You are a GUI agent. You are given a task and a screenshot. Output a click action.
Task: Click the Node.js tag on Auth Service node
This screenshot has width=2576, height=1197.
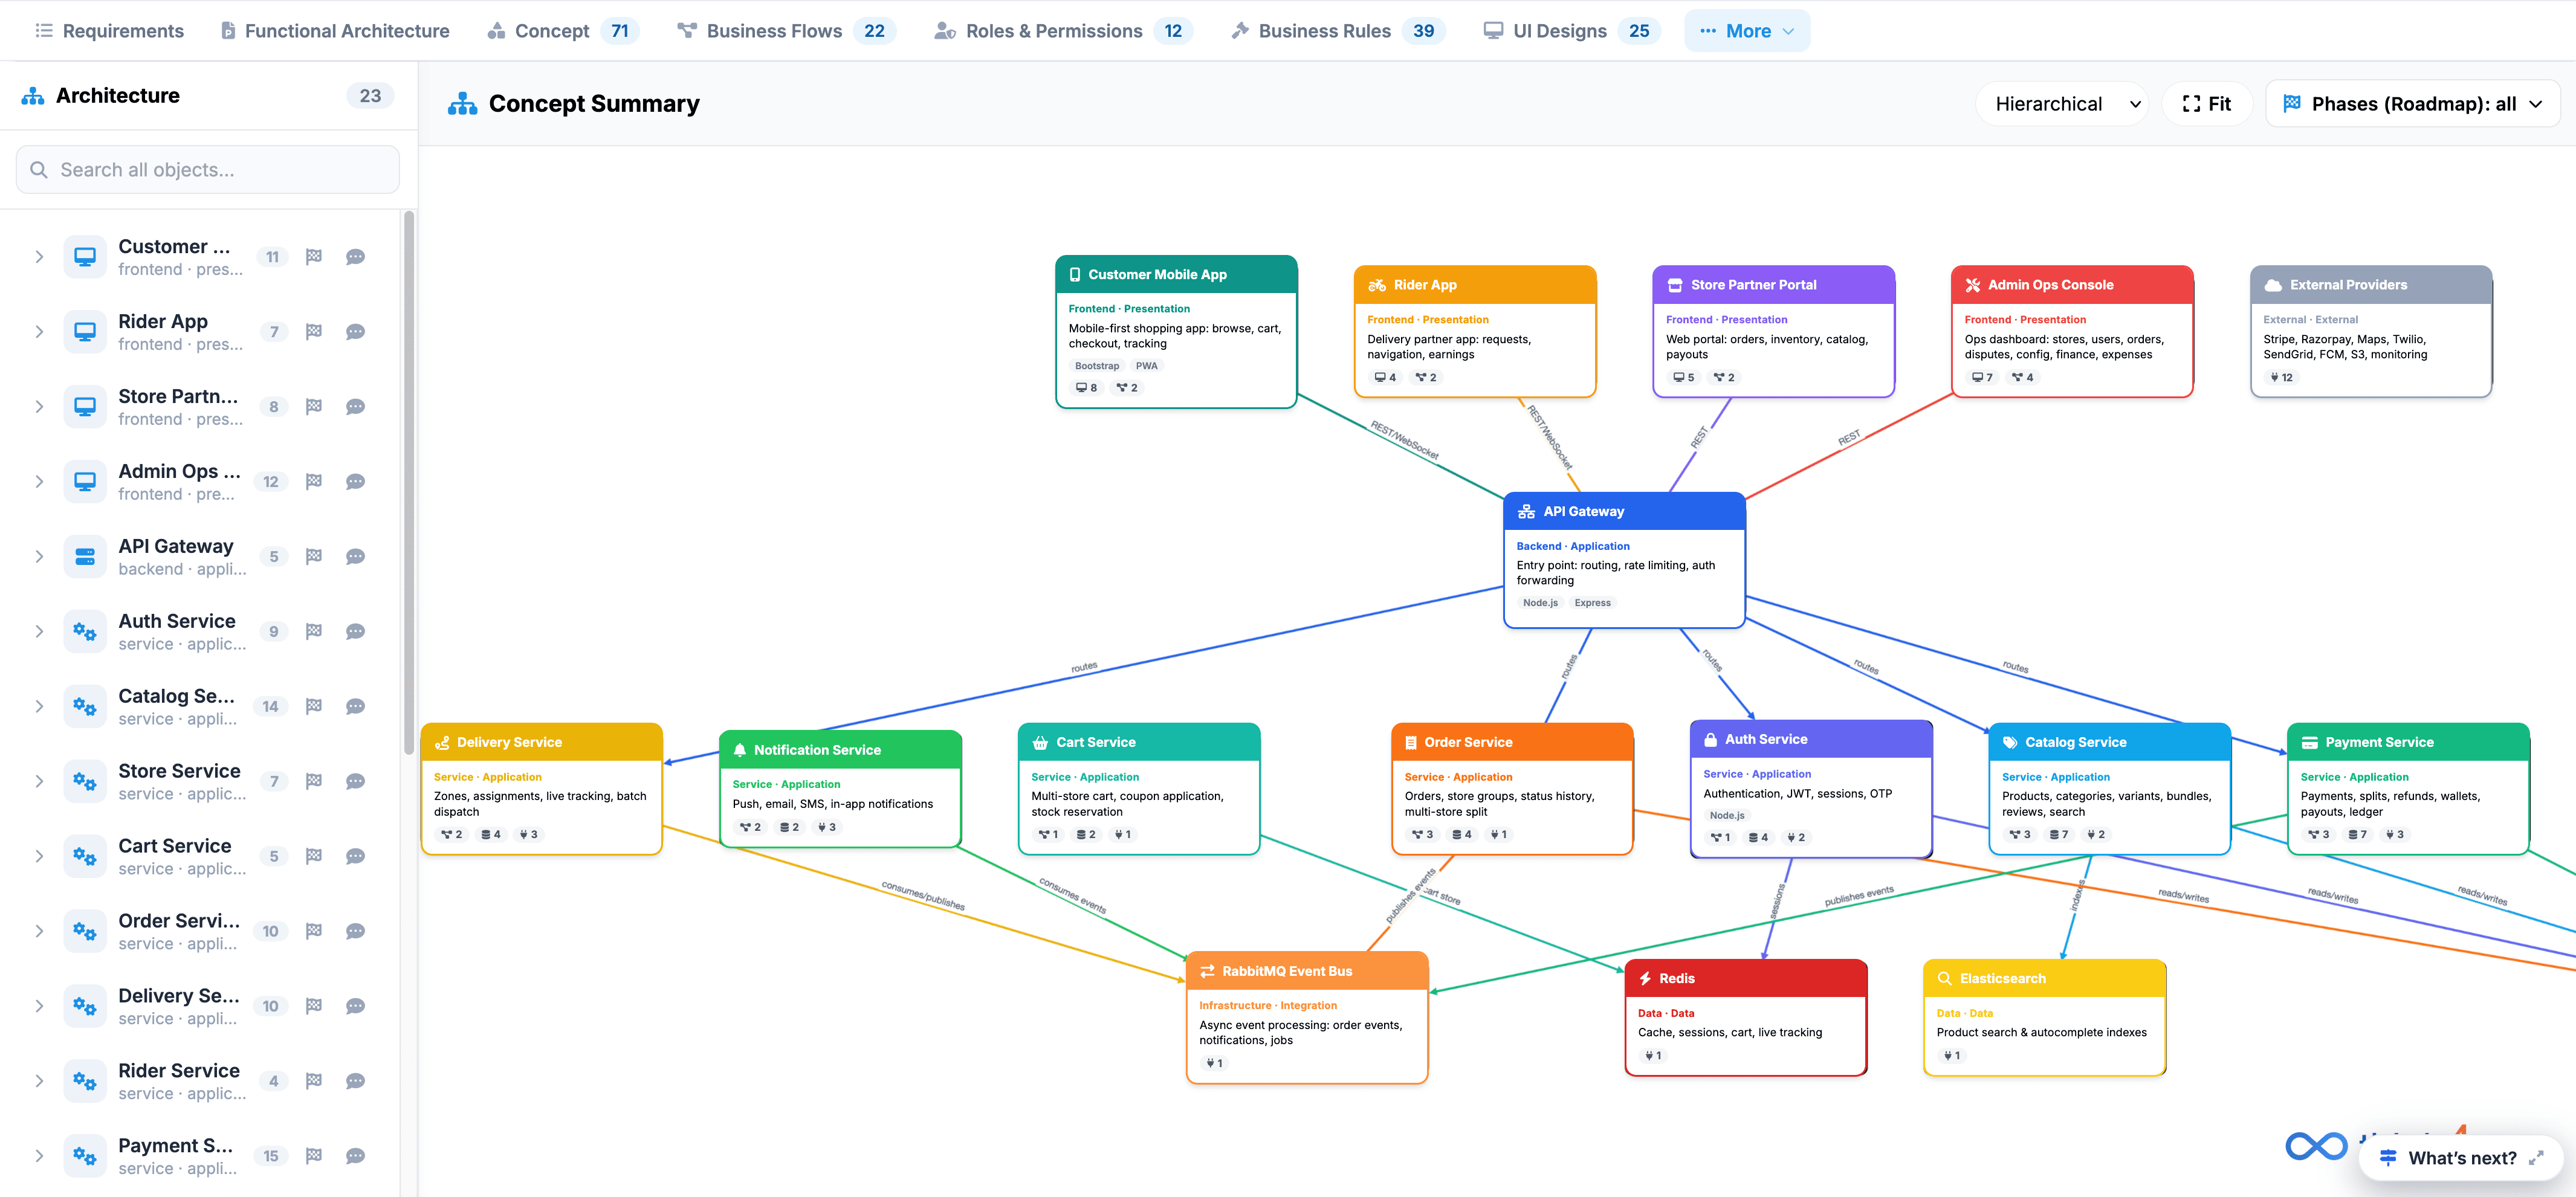tap(1727, 815)
